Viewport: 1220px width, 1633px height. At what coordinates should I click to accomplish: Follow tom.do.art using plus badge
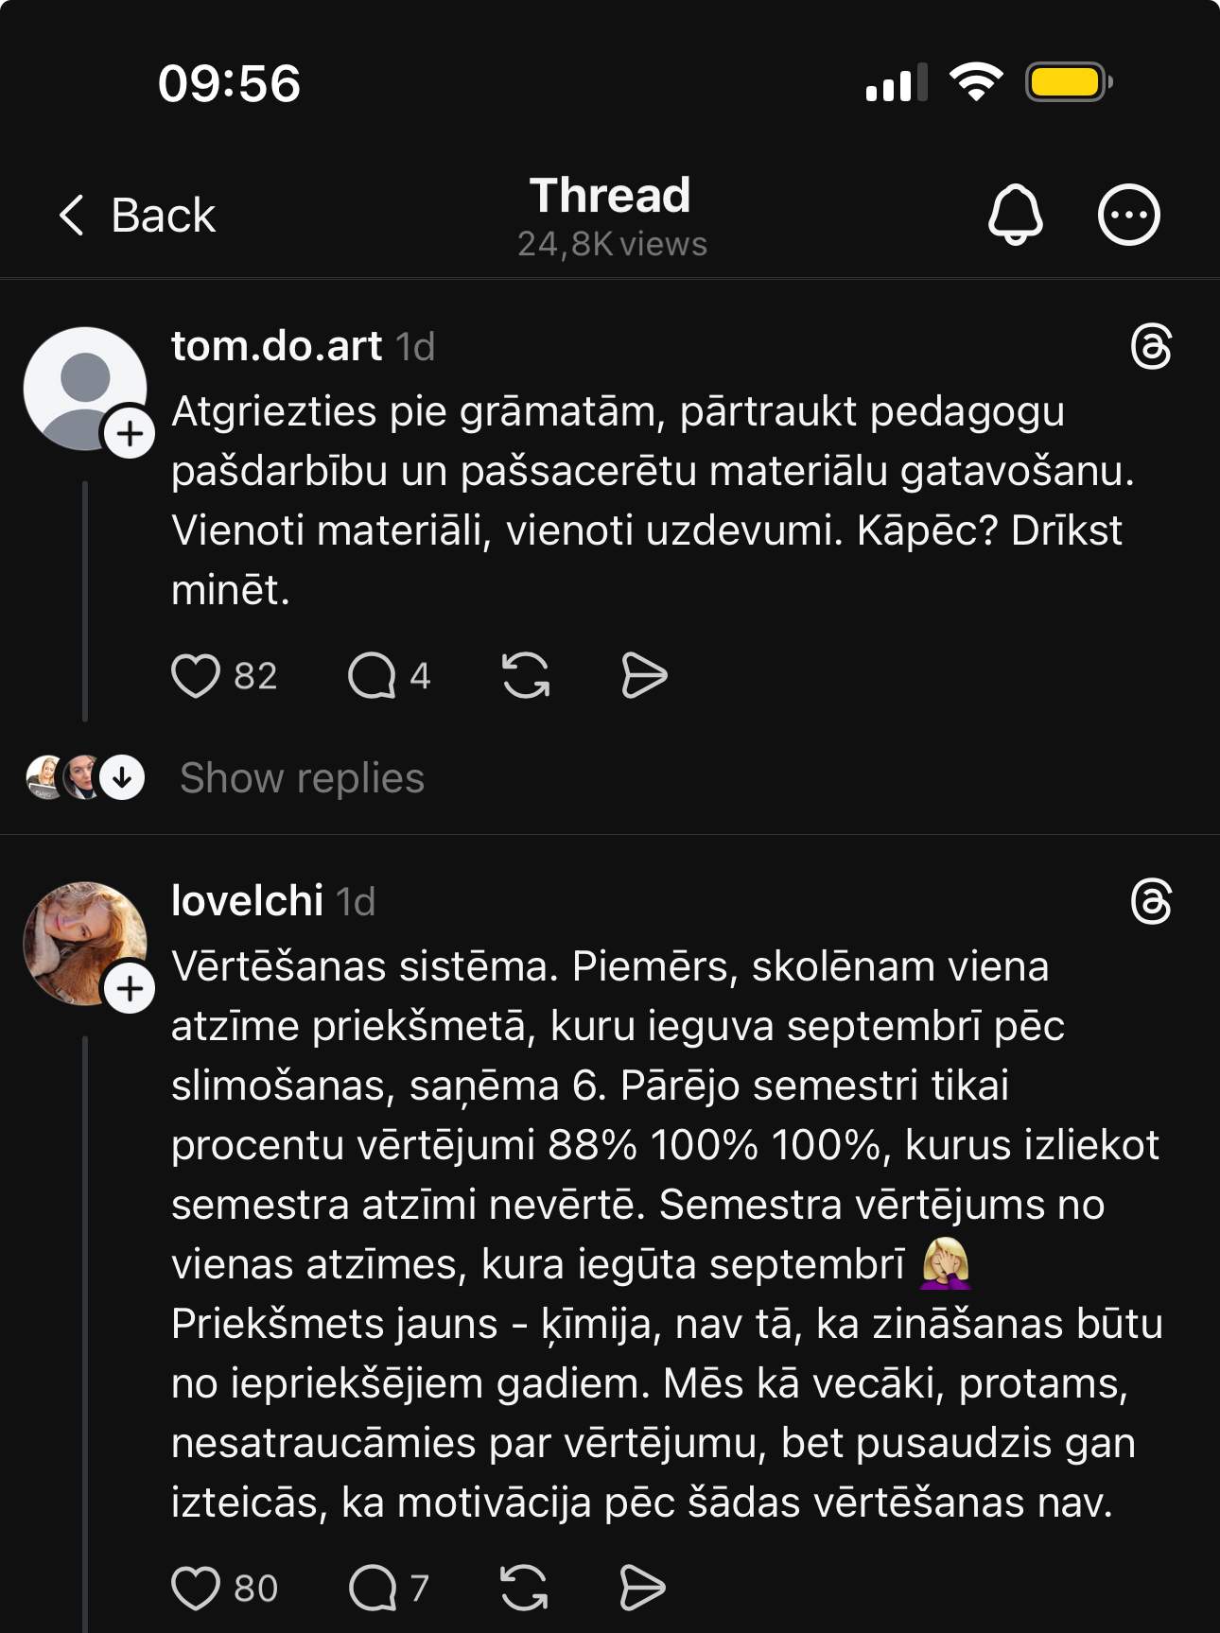tap(130, 434)
